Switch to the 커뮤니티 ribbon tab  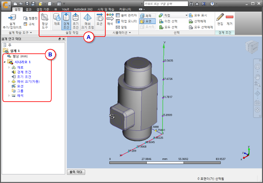[125, 10]
